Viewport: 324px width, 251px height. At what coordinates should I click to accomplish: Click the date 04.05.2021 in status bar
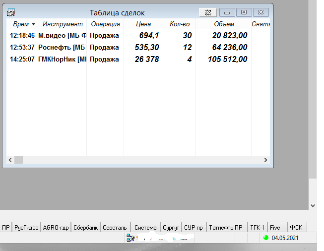[x=285, y=238]
